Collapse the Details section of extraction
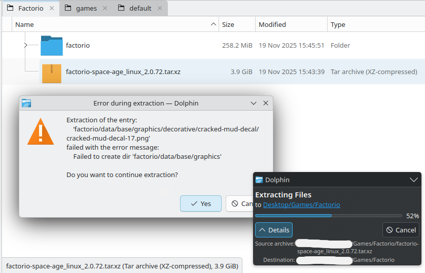Image resolution: width=425 pixels, height=273 pixels. pyautogui.click(x=274, y=230)
